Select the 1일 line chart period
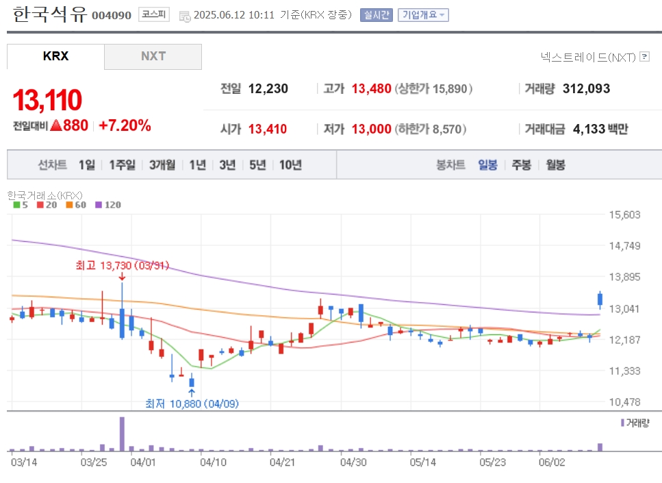This screenshot has width=662, height=483. click(x=87, y=165)
